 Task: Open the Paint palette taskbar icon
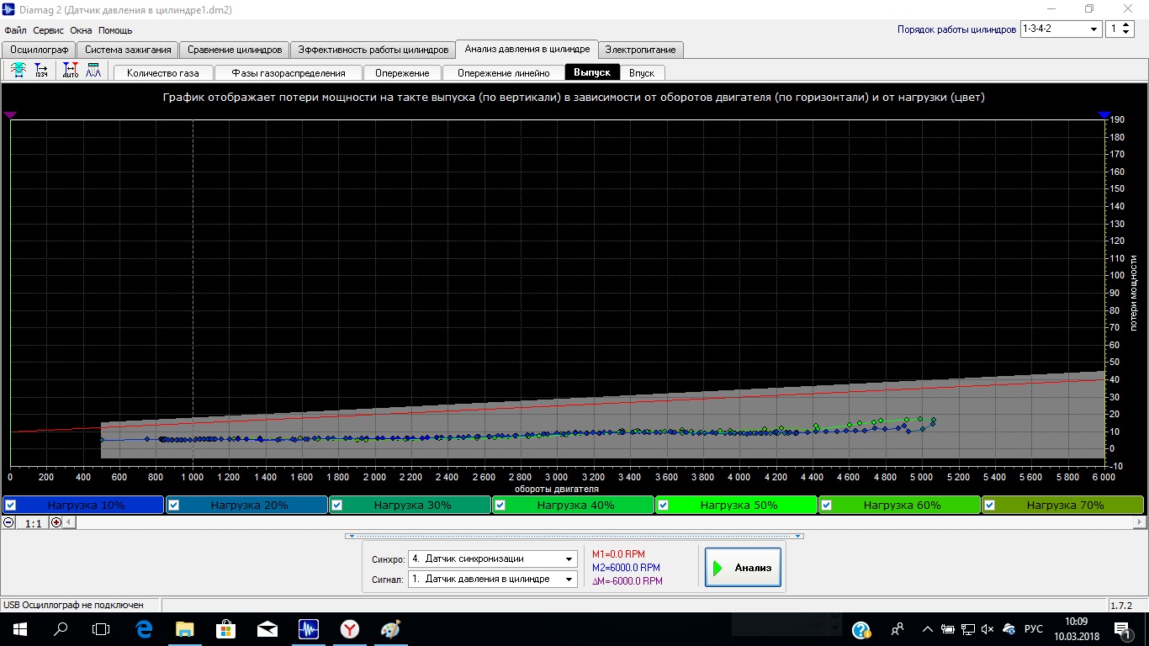click(391, 628)
